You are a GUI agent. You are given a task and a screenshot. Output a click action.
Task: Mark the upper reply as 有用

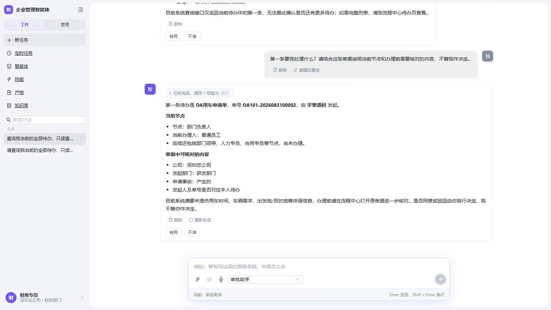click(173, 36)
